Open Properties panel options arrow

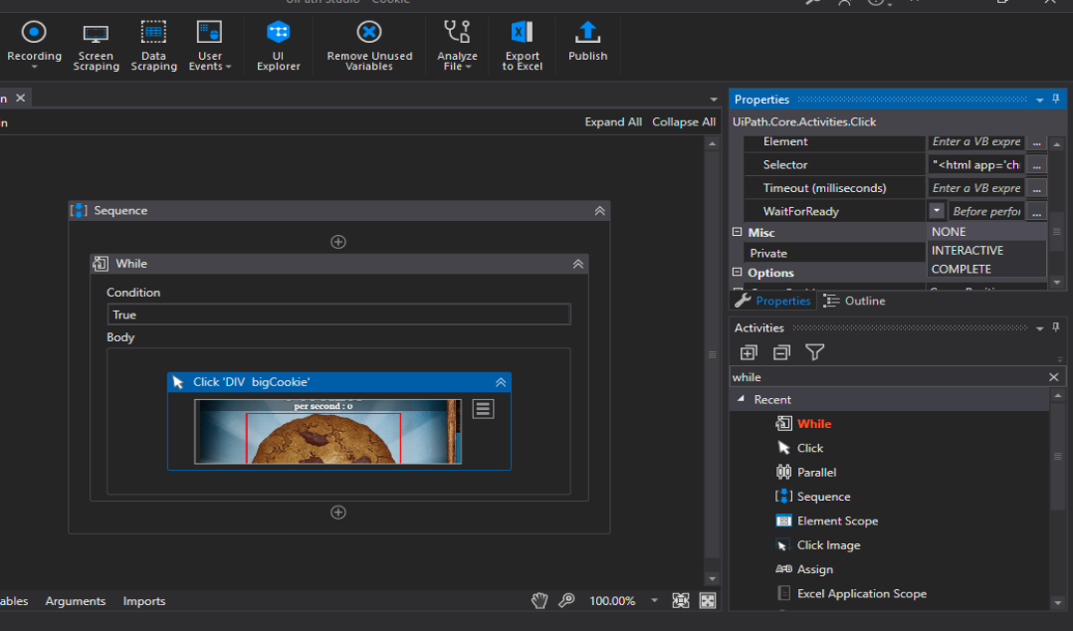(x=1039, y=100)
